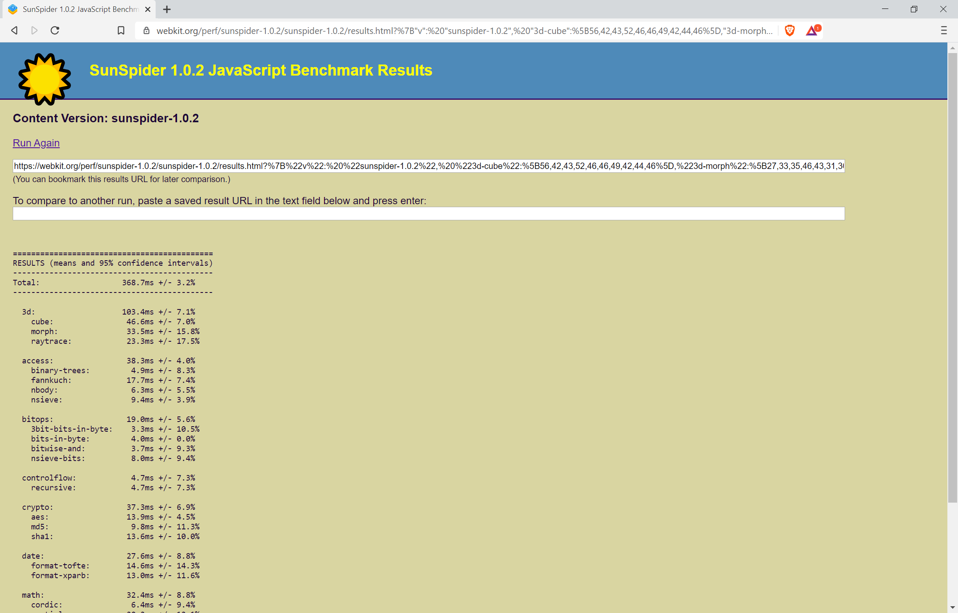The width and height of the screenshot is (958, 613).
Task: Click the 'math:' 32.4ms row
Action: pyautogui.click(x=108, y=595)
